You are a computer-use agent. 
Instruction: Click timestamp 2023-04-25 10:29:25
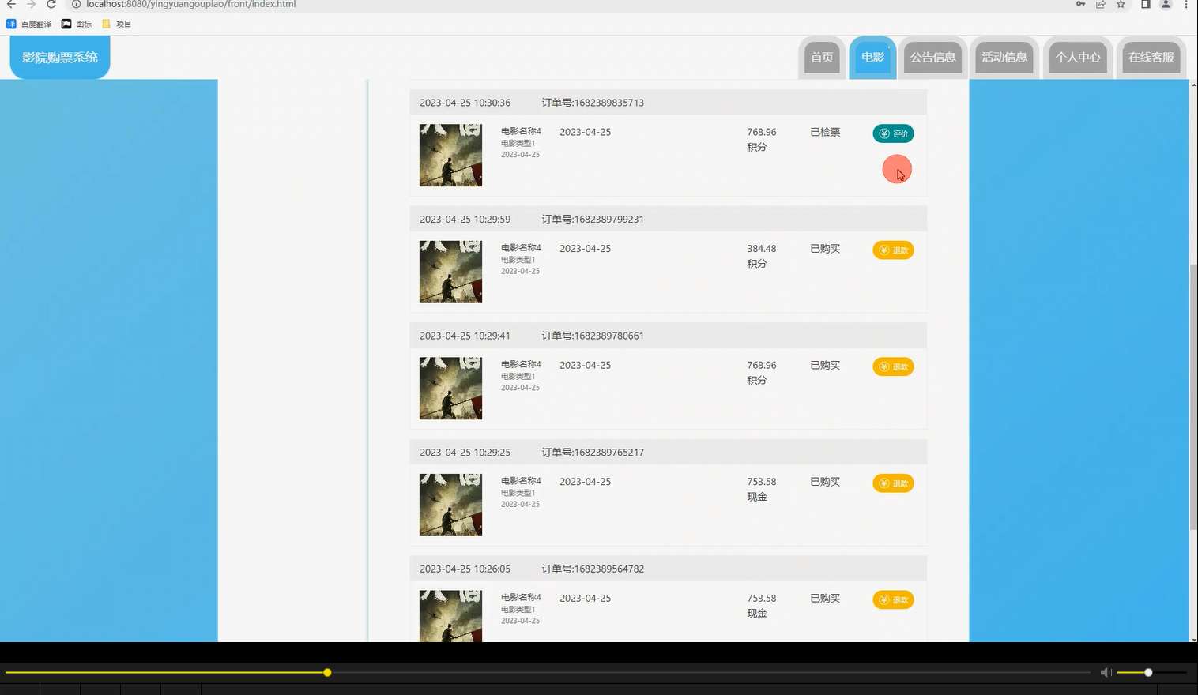pyautogui.click(x=465, y=453)
